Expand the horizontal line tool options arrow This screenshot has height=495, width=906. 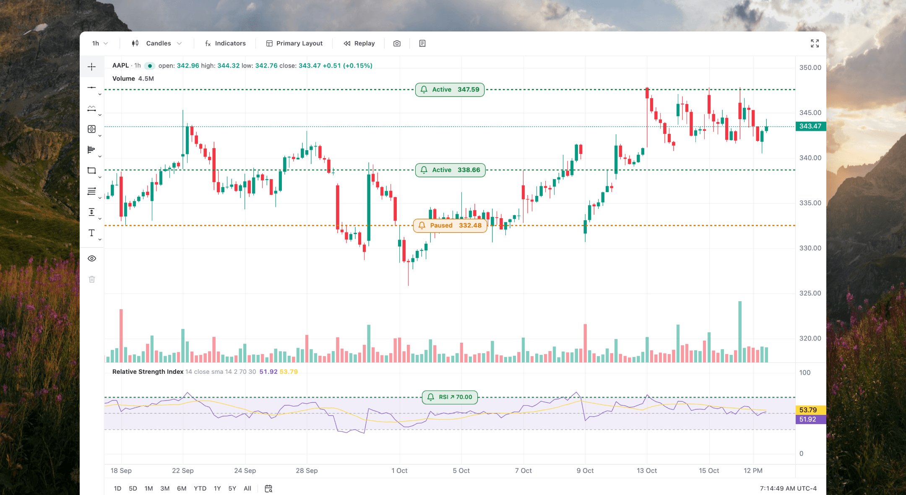click(100, 94)
